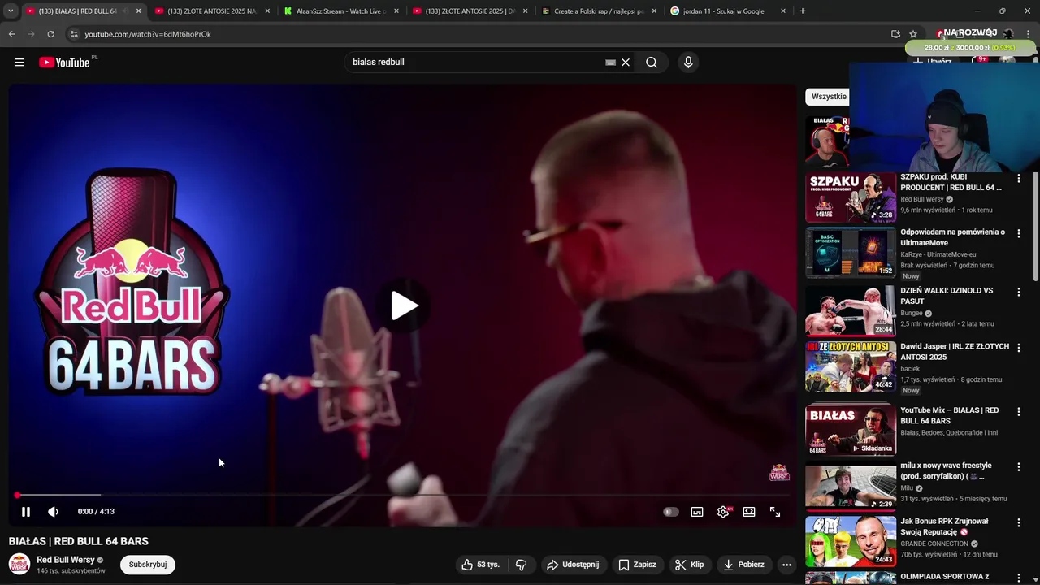Create a clip with Klip
This screenshot has height=585, width=1040.
coord(689,565)
